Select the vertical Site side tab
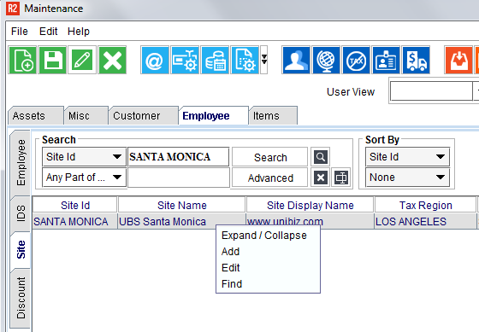Viewport: 479px width, 332px height. [21, 249]
